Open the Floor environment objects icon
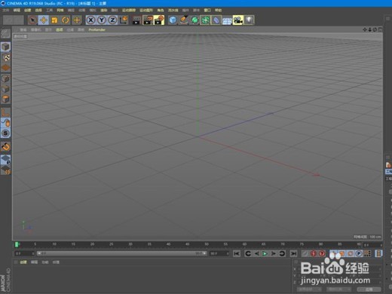This screenshot has height=294, width=392. point(227,20)
